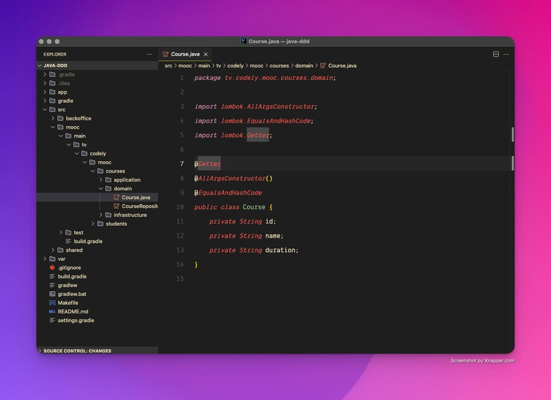Screen dimensions: 551x400
Task: Close the Course.java editor tab
Action: pyautogui.click(x=205, y=54)
